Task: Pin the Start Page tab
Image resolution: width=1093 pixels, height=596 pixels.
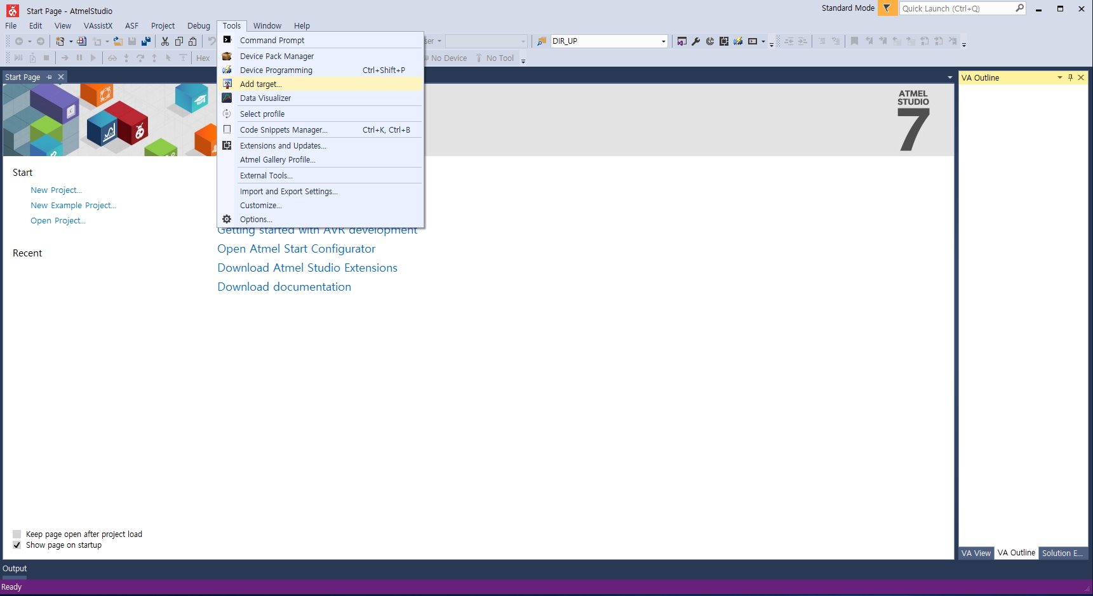Action: (50, 77)
